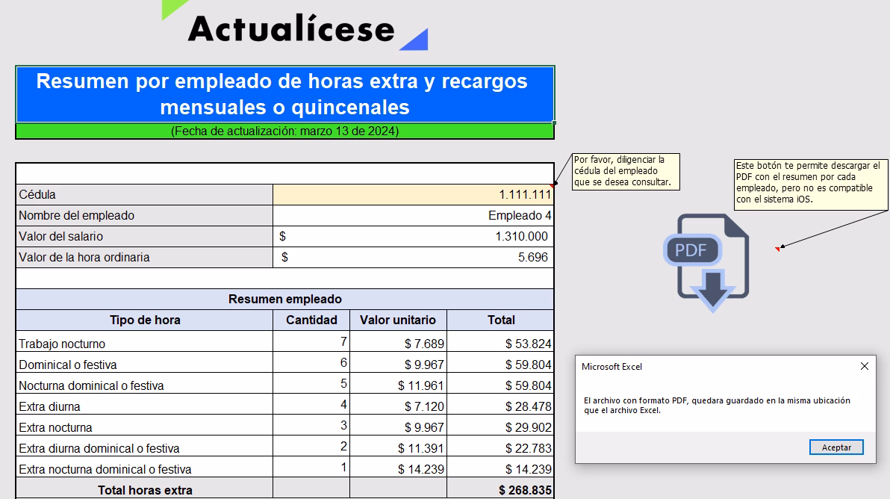Click the Tipo de hora column header

click(x=144, y=320)
